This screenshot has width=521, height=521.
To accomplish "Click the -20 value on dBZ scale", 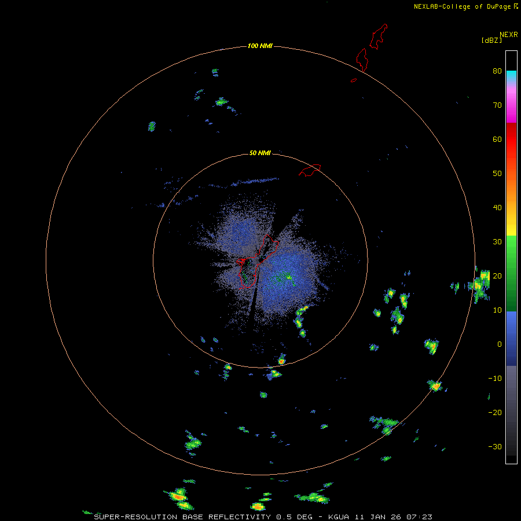I will pos(495,412).
